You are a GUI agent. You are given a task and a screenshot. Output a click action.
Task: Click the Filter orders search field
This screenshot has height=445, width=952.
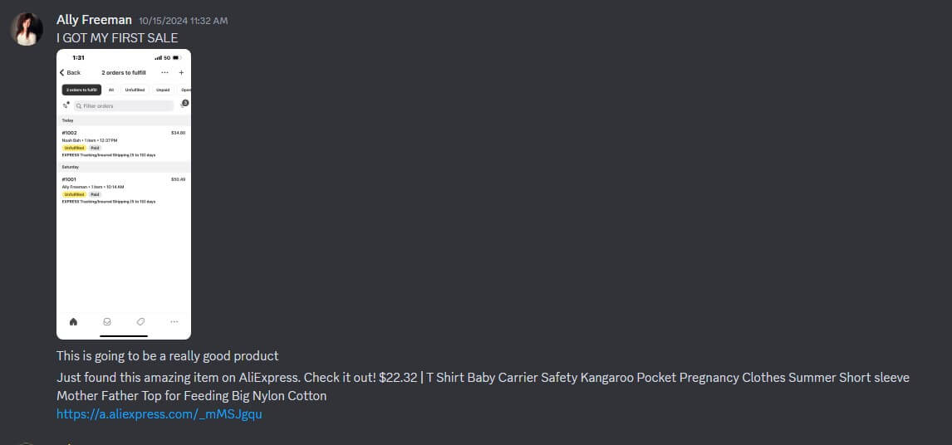tap(125, 106)
